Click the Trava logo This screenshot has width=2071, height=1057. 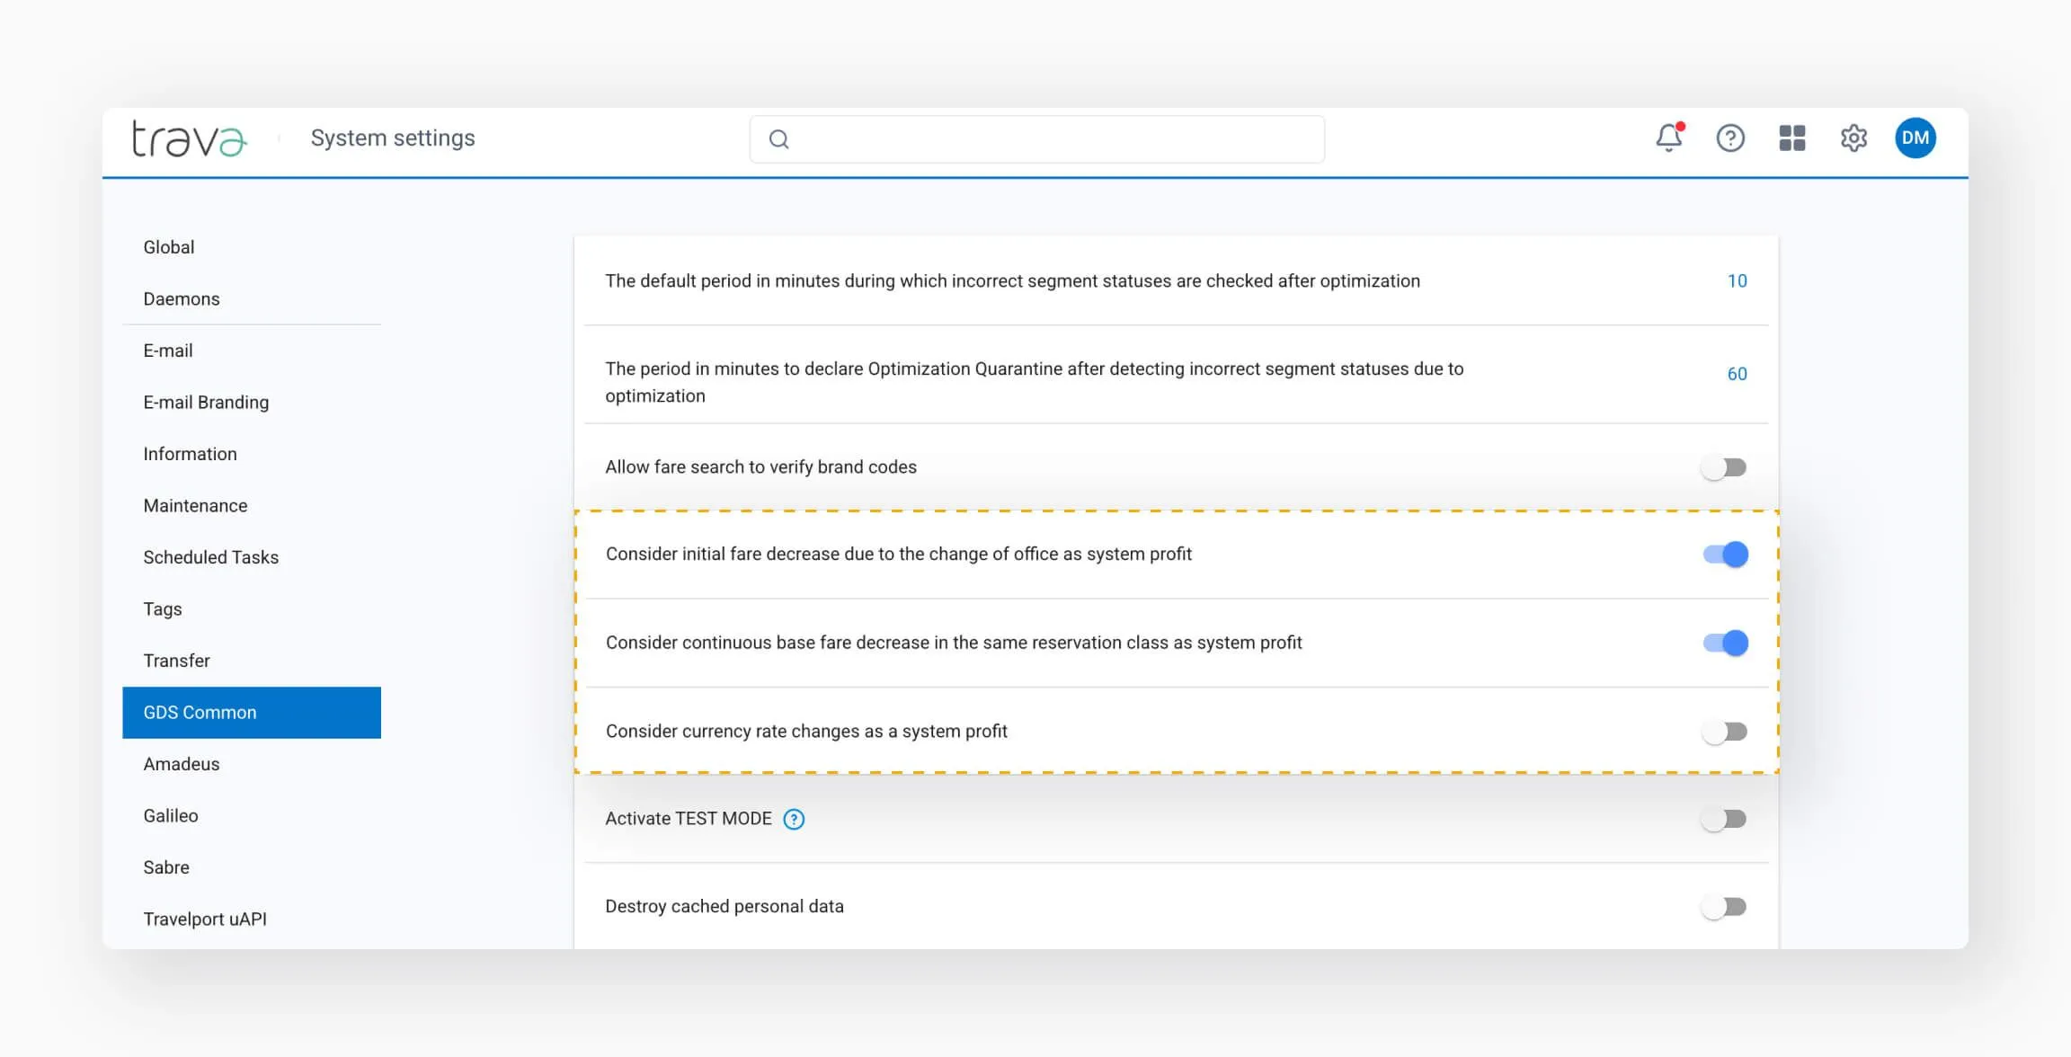[x=188, y=138]
